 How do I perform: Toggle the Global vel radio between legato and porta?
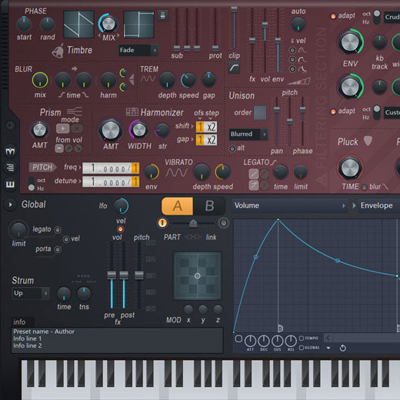coord(66,239)
